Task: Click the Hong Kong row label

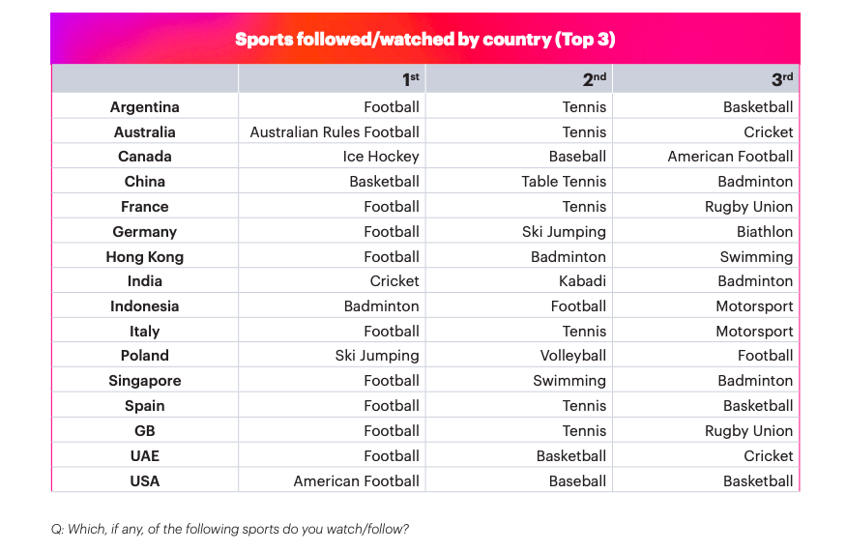Action: pos(145,257)
